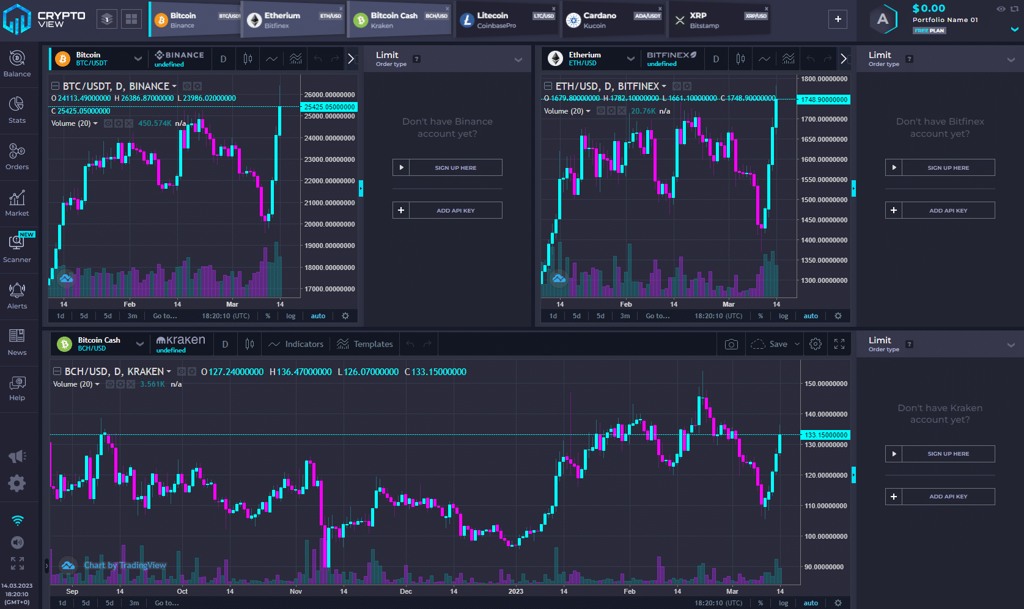Click the fullscreen arrows icon in sidebar
The image size is (1024, 609).
point(18,563)
